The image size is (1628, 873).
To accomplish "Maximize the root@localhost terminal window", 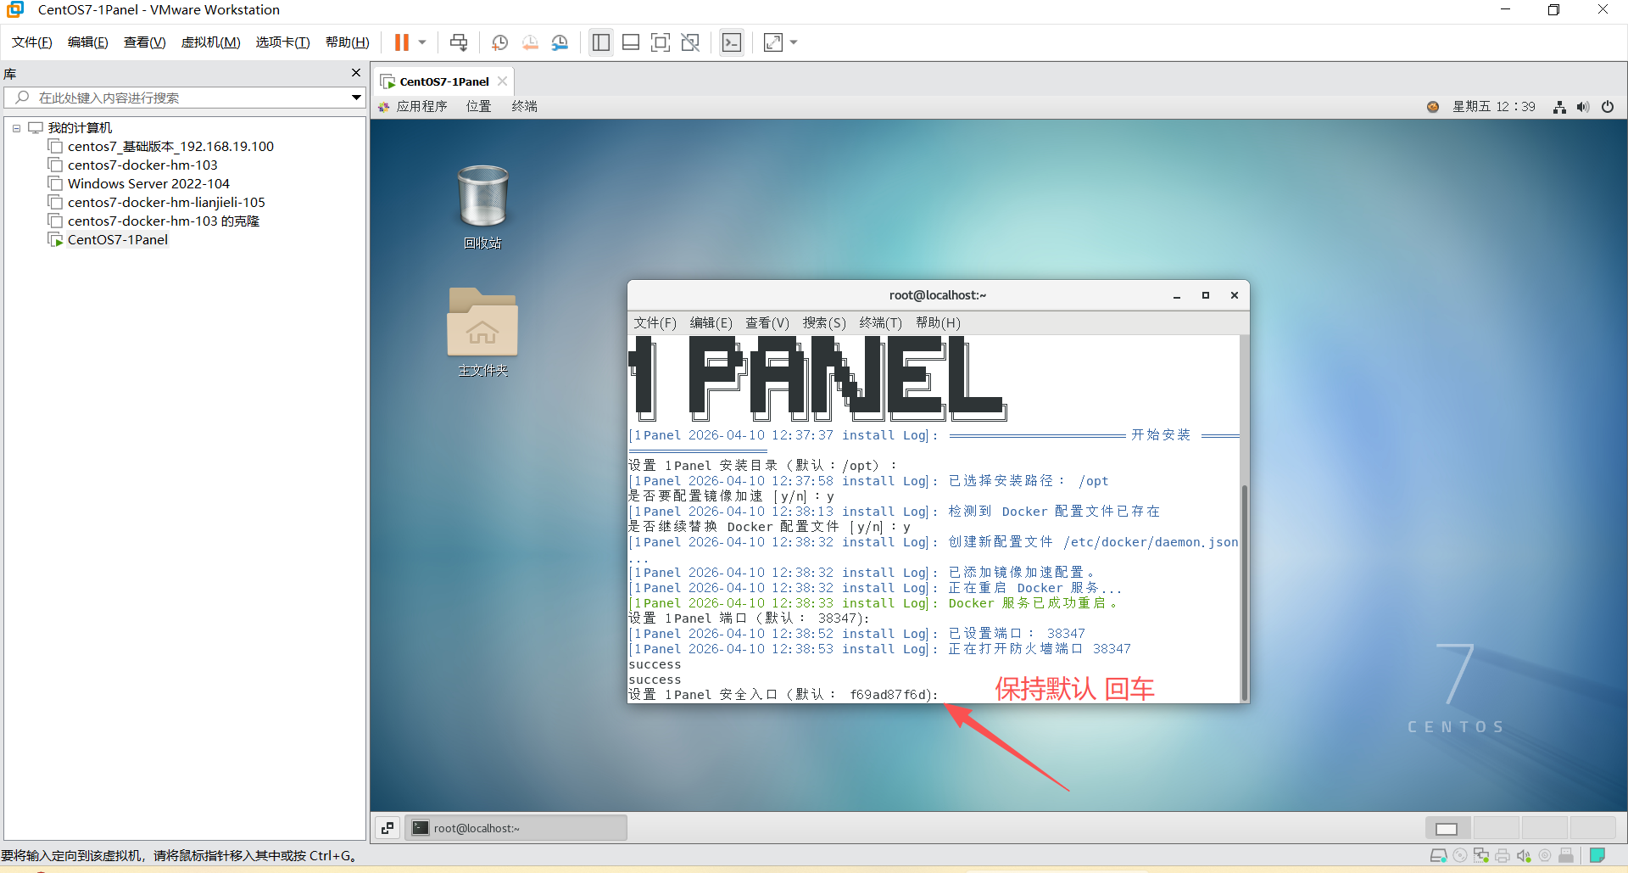I will coord(1206,295).
